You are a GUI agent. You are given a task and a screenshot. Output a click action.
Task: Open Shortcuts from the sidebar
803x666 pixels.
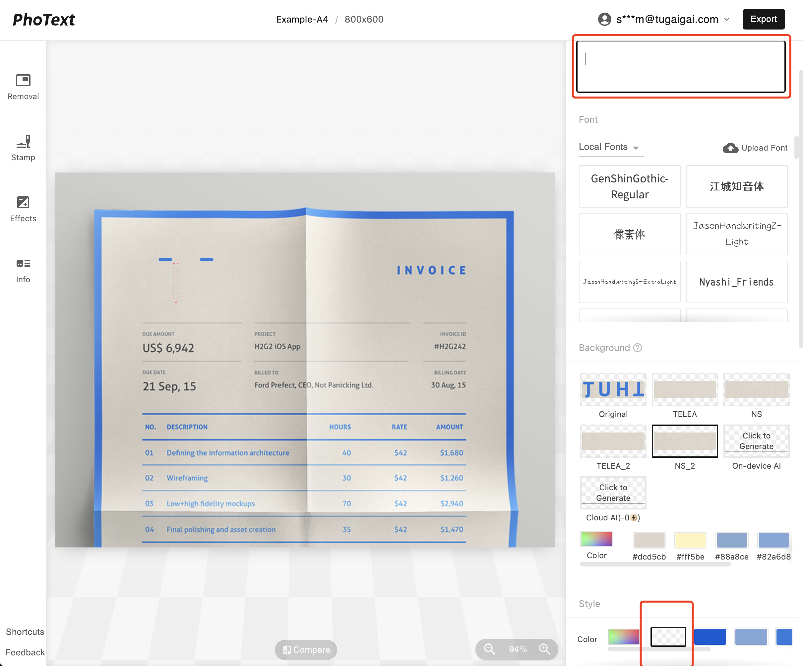[25, 632]
